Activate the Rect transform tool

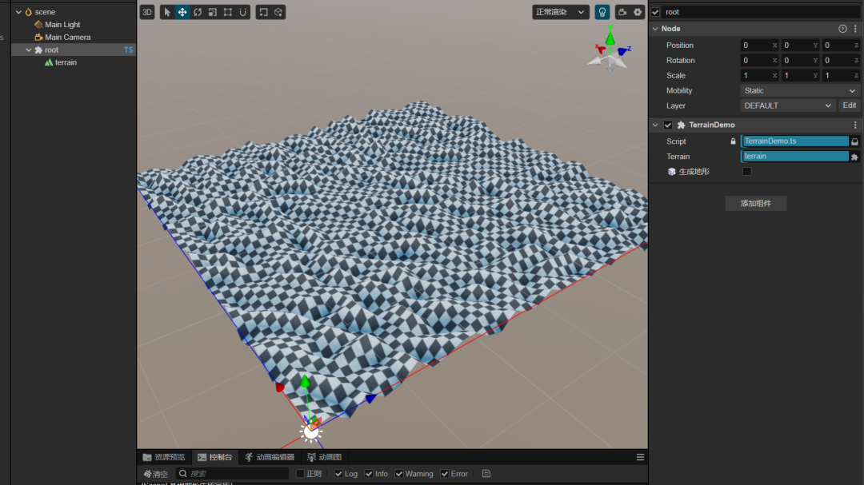(x=228, y=12)
